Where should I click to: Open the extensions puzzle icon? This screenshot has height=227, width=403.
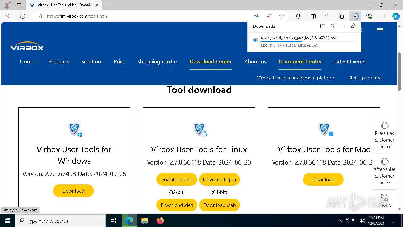[x=298, y=16]
